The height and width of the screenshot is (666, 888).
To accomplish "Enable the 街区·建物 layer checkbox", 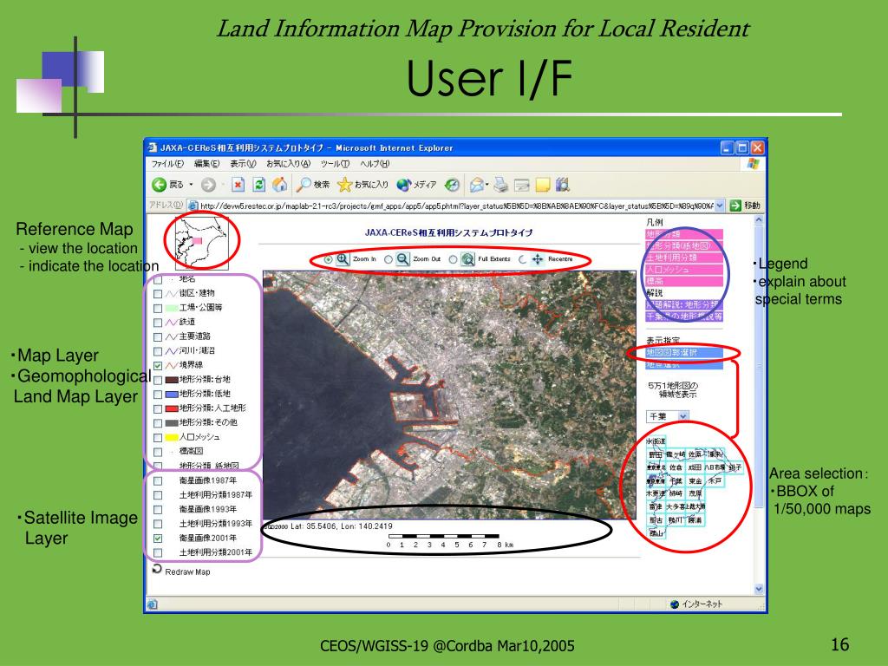I will [x=158, y=294].
